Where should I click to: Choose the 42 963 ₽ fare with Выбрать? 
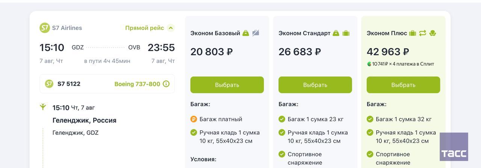tap(403, 85)
